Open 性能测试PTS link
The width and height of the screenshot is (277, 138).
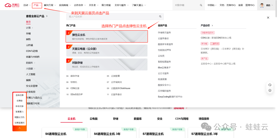(164, 50)
